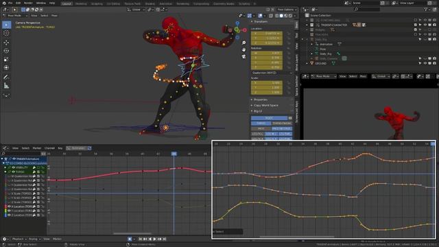Select solid viewport shading mode
Image resolution: width=439 pixels, height=247 pixels.
click(x=281, y=16)
